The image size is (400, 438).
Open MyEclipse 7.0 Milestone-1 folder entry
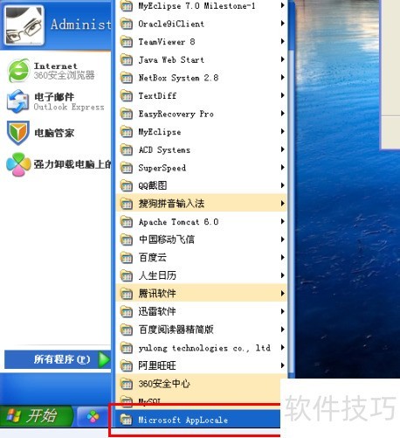point(202,6)
